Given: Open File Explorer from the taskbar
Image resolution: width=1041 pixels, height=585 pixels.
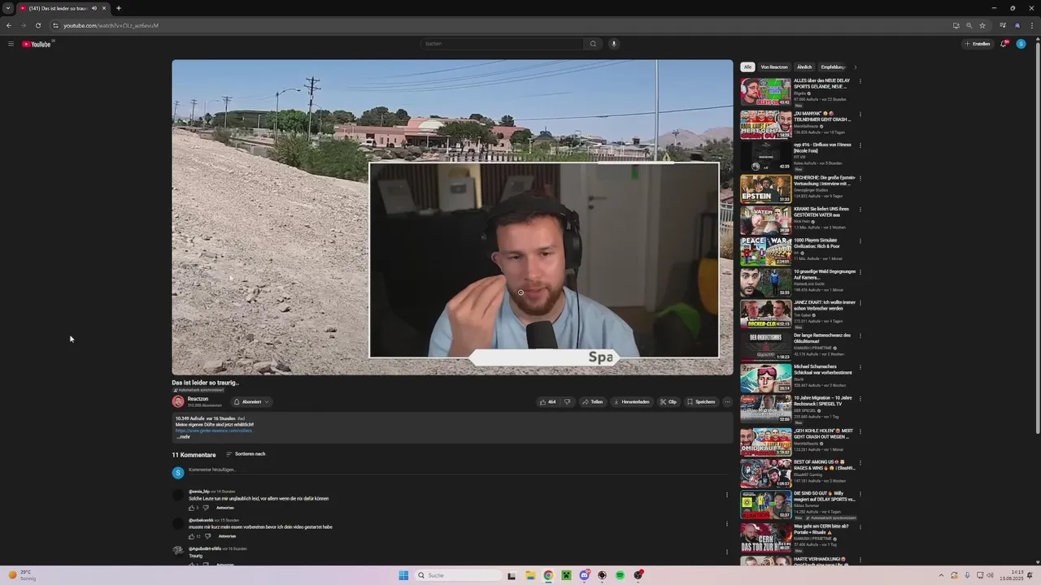Looking at the screenshot, I should tap(530, 575).
